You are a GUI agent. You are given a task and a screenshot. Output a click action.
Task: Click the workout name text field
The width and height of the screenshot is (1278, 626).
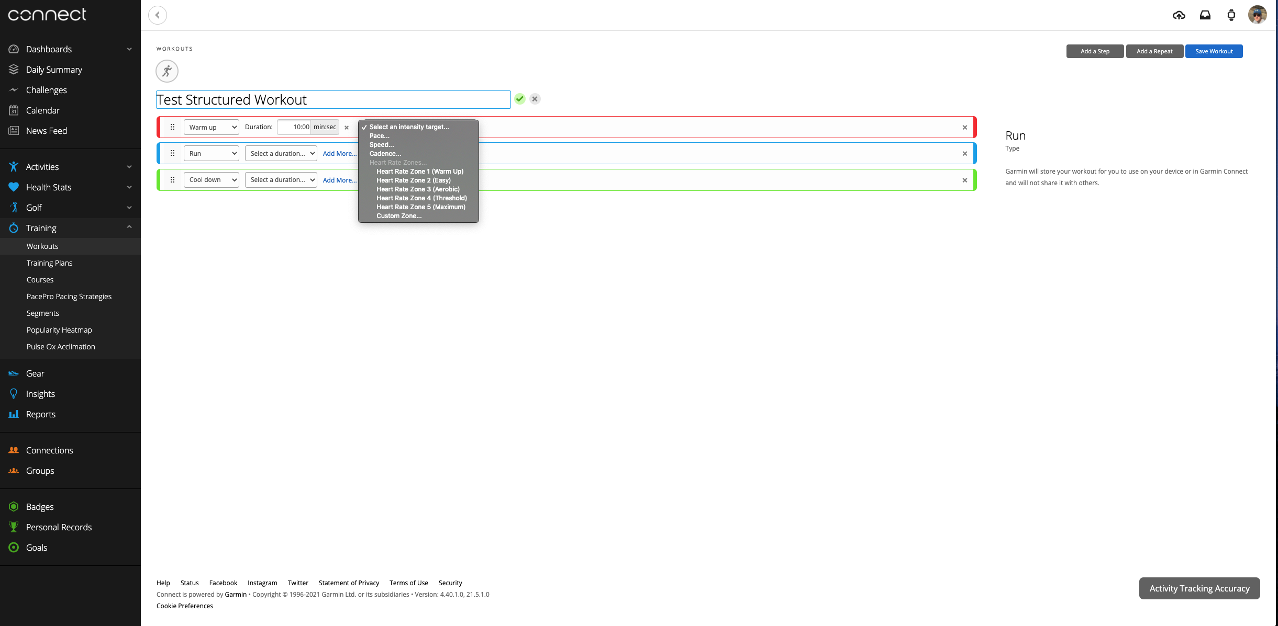[333, 100]
